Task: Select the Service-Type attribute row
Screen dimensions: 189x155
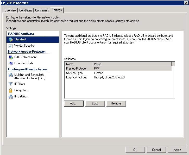Action: [119, 73]
